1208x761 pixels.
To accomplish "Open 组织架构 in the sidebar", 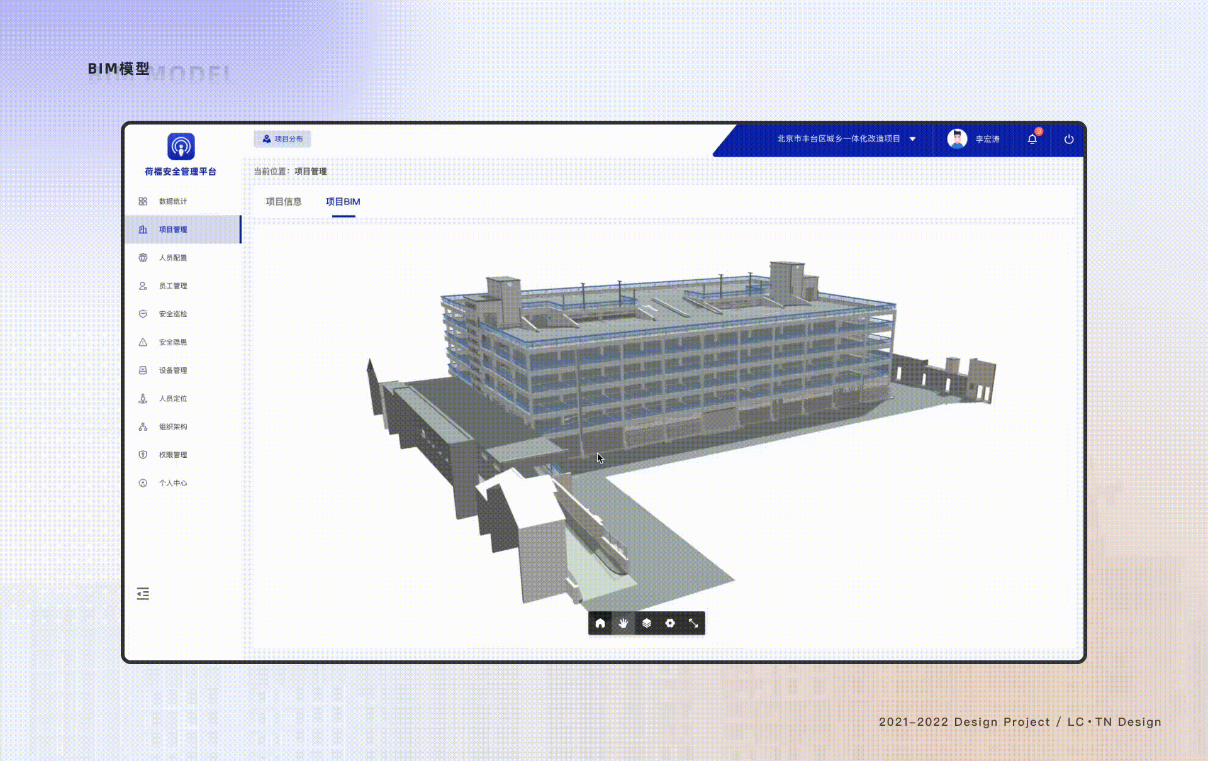I will 182,427.
